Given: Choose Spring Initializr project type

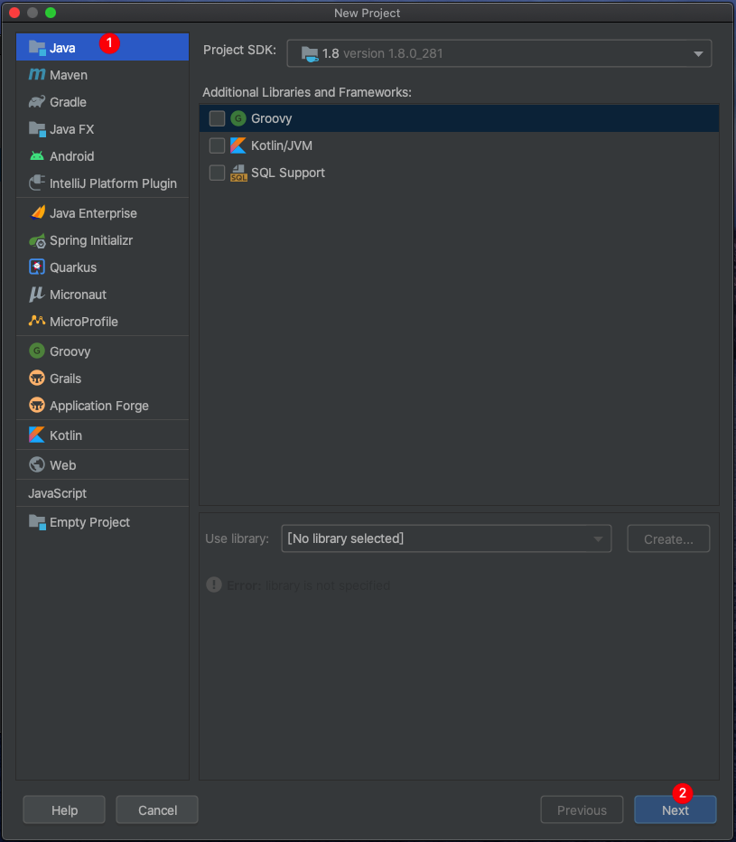Looking at the screenshot, I should pos(103,240).
